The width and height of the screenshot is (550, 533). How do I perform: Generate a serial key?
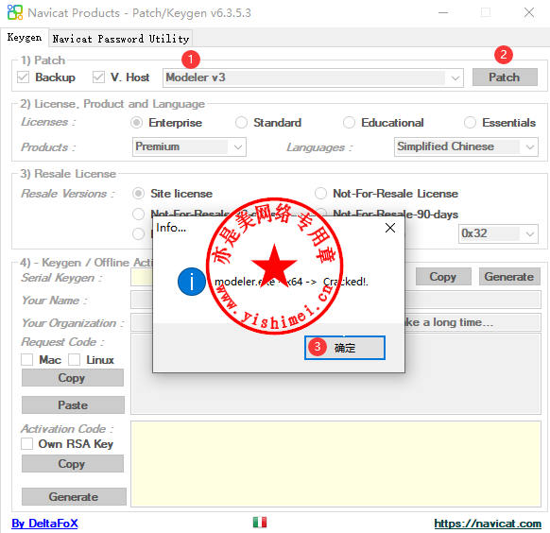(x=509, y=277)
